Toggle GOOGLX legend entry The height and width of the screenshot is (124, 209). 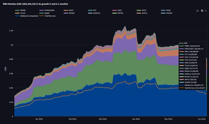(x=94, y=13)
